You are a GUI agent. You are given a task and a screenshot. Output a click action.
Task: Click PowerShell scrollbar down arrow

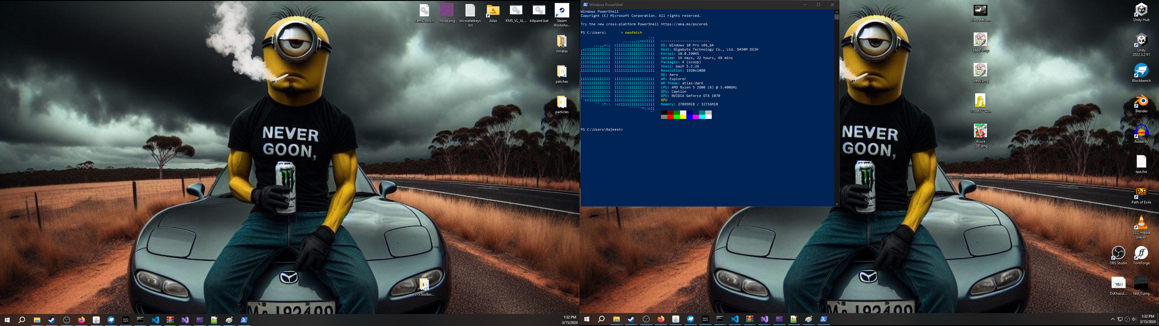click(x=836, y=204)
